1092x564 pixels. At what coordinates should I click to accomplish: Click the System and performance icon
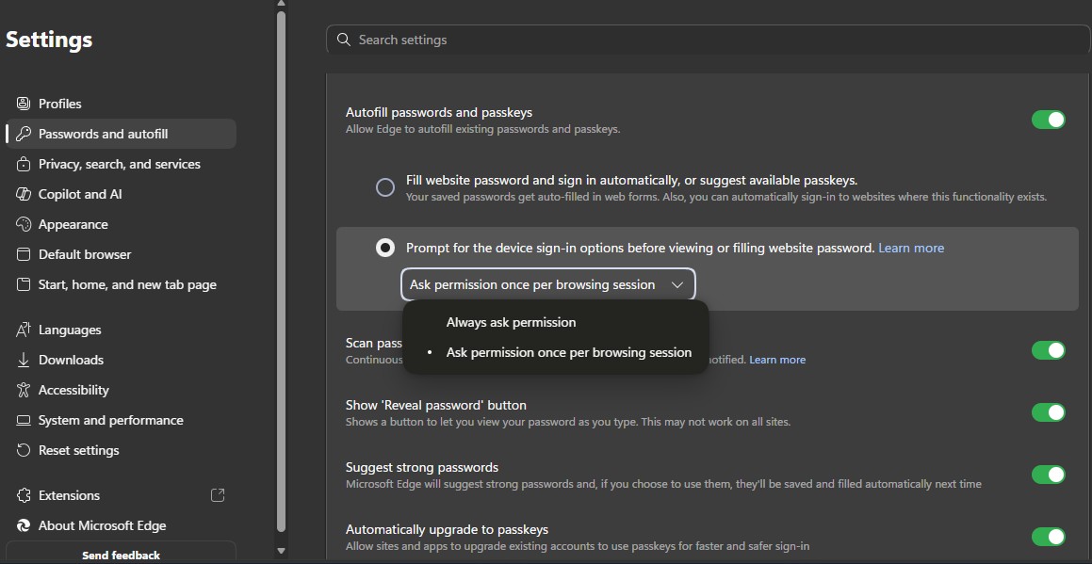pyautogui.click(x=24, y=421)
